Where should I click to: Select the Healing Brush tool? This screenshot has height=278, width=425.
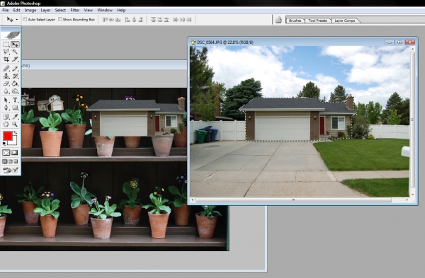[6, 69]
